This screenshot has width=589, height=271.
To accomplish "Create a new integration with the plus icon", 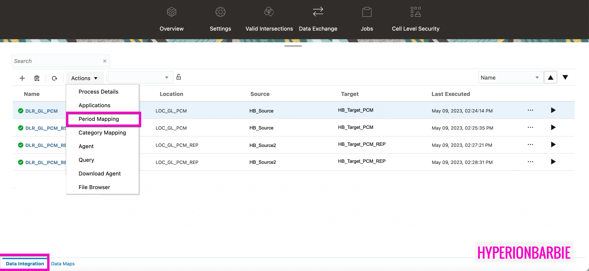I will (x=22, y=78).
